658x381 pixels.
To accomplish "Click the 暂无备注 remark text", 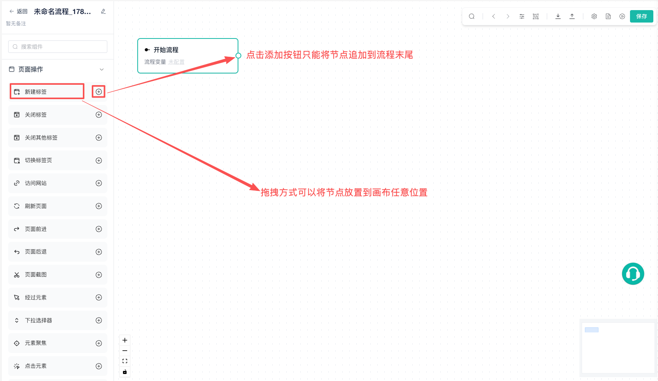I will coord(16,24).
